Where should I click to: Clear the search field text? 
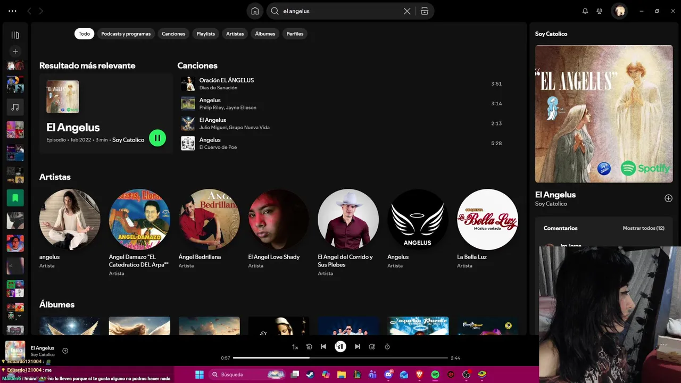407,11
